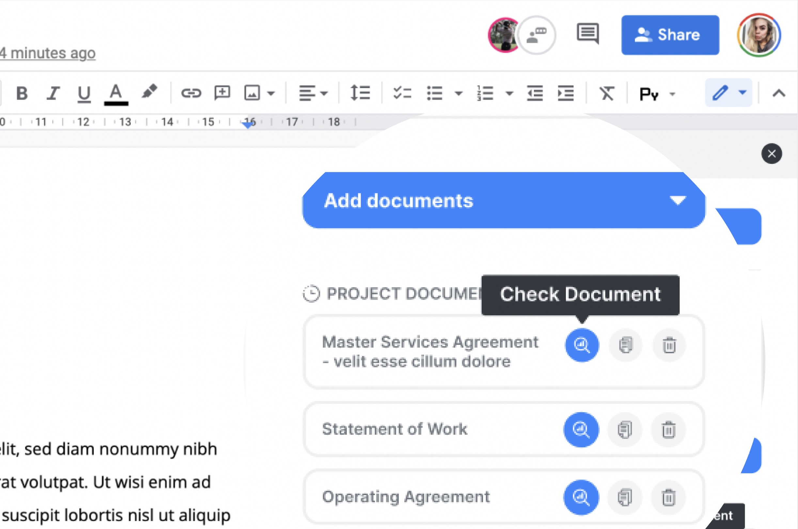Screen dimensions: 798x529
Task: Click the line spacing icon
Action: point(360,93)
